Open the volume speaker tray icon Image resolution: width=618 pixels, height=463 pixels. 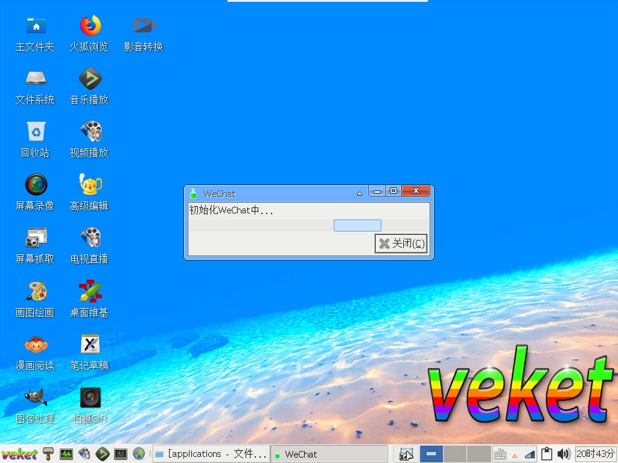click(564, 454)
